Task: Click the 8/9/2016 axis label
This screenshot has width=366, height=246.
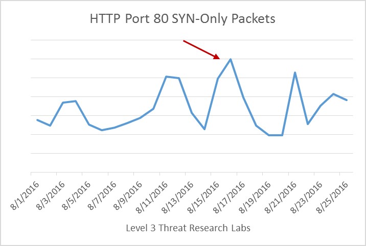Action: (128, 195)
